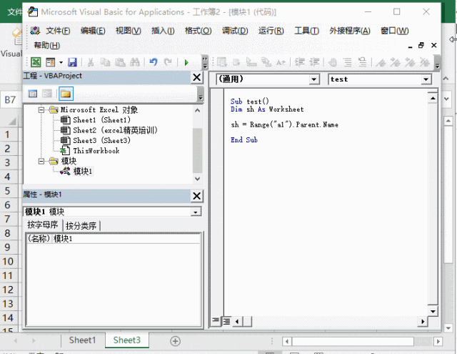The width and height of the screenshot is (457, 354).
Task: Select Sheet1 (Sheet1) in project tree
Action: [x=101, y=120]
